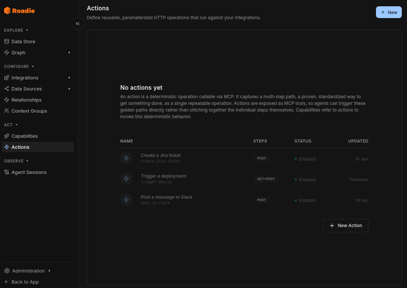
Task: Collapse the OBSERVE section
Action: coord(16,161)
